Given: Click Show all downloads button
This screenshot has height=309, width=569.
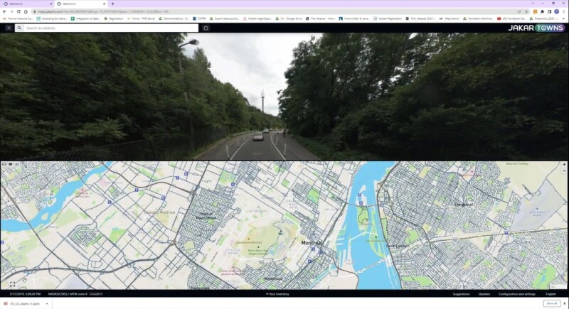Looking at the screenshot, I should pos(551,303).
